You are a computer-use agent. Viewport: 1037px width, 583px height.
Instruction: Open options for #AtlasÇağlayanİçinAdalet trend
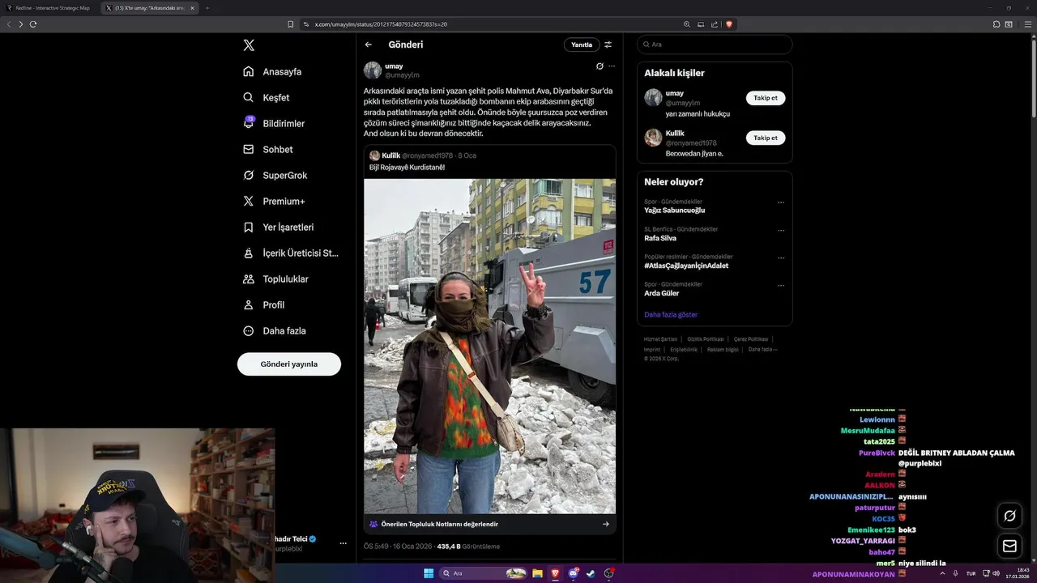[x=781, y=257]
